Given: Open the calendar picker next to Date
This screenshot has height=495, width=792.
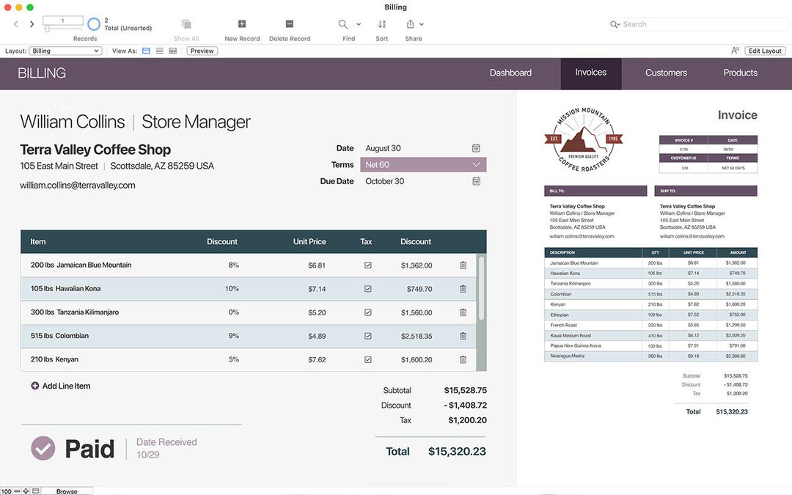Looking at the screenshot, I should 475,147.
